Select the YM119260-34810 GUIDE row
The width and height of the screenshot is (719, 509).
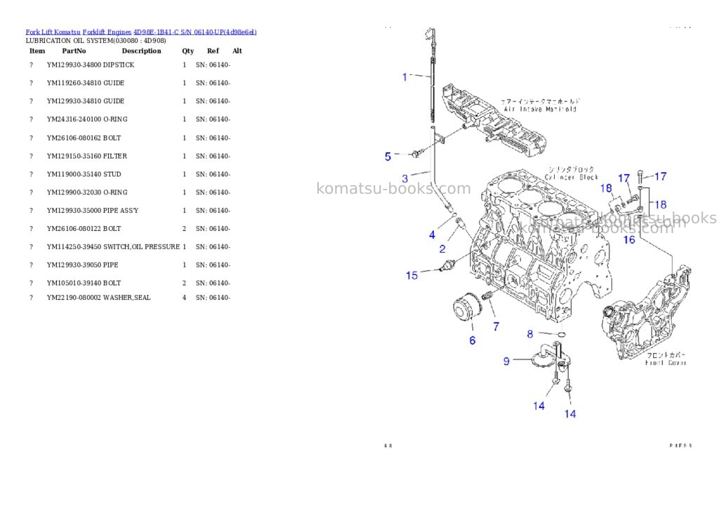(130, 83)
